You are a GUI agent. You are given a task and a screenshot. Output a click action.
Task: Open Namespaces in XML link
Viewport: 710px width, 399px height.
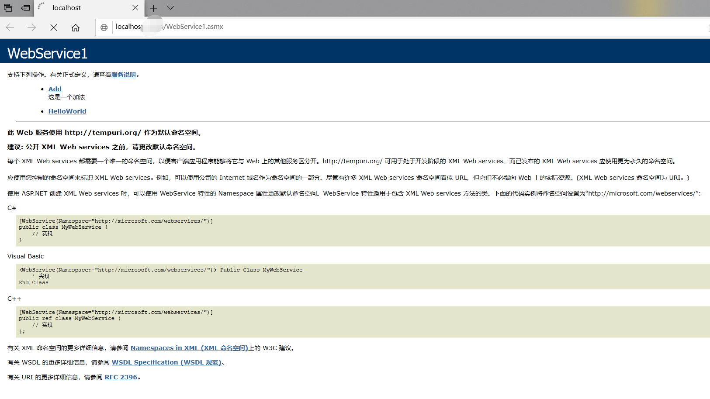tap(189, 348)
